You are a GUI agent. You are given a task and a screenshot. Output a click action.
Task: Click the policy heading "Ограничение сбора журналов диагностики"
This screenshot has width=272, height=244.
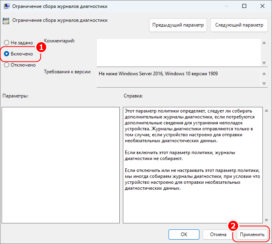[x=59, y=20]
